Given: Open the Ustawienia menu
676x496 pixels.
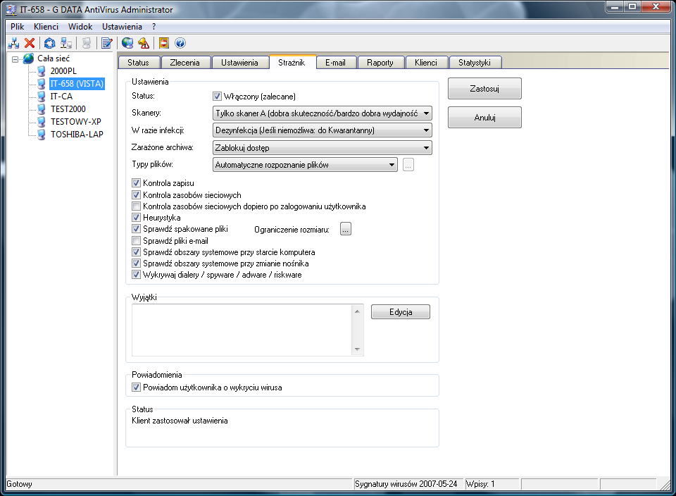Looking at the screenshot, I should point(122,27).
